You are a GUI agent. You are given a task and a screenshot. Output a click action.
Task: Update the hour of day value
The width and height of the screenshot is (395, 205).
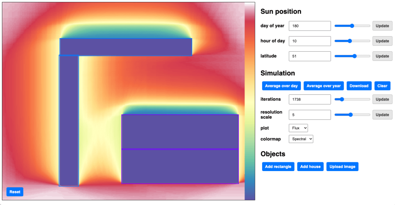coord(382,41)
